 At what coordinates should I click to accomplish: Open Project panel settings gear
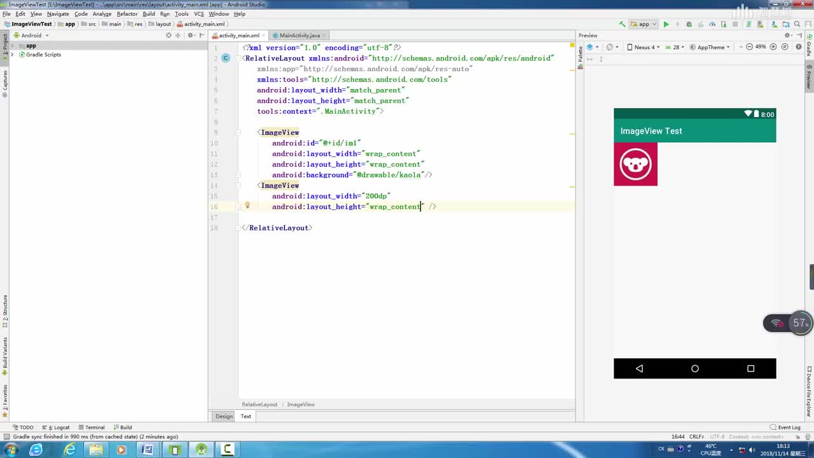pyautogui.click(x=191, y=36)
